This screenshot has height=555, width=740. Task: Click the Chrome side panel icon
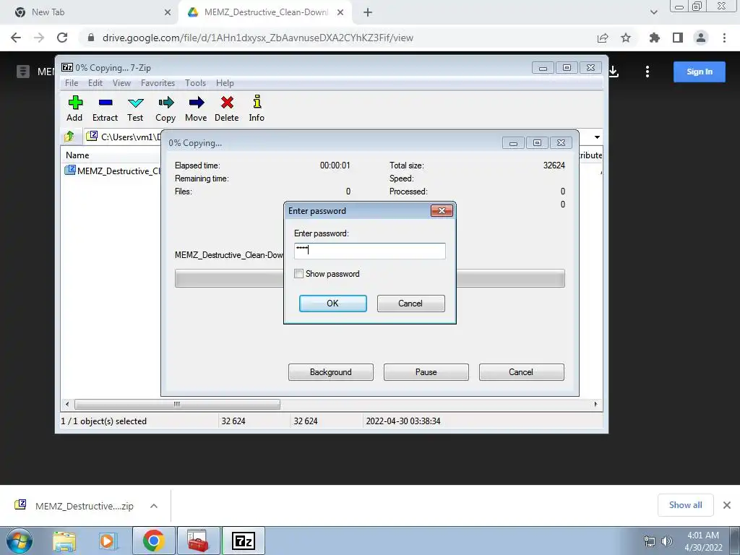(x=678, y=38)
